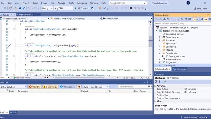Click the Save All toolbar icon
The width and height of the screenshot is (211, 119).
coord(24,8)
